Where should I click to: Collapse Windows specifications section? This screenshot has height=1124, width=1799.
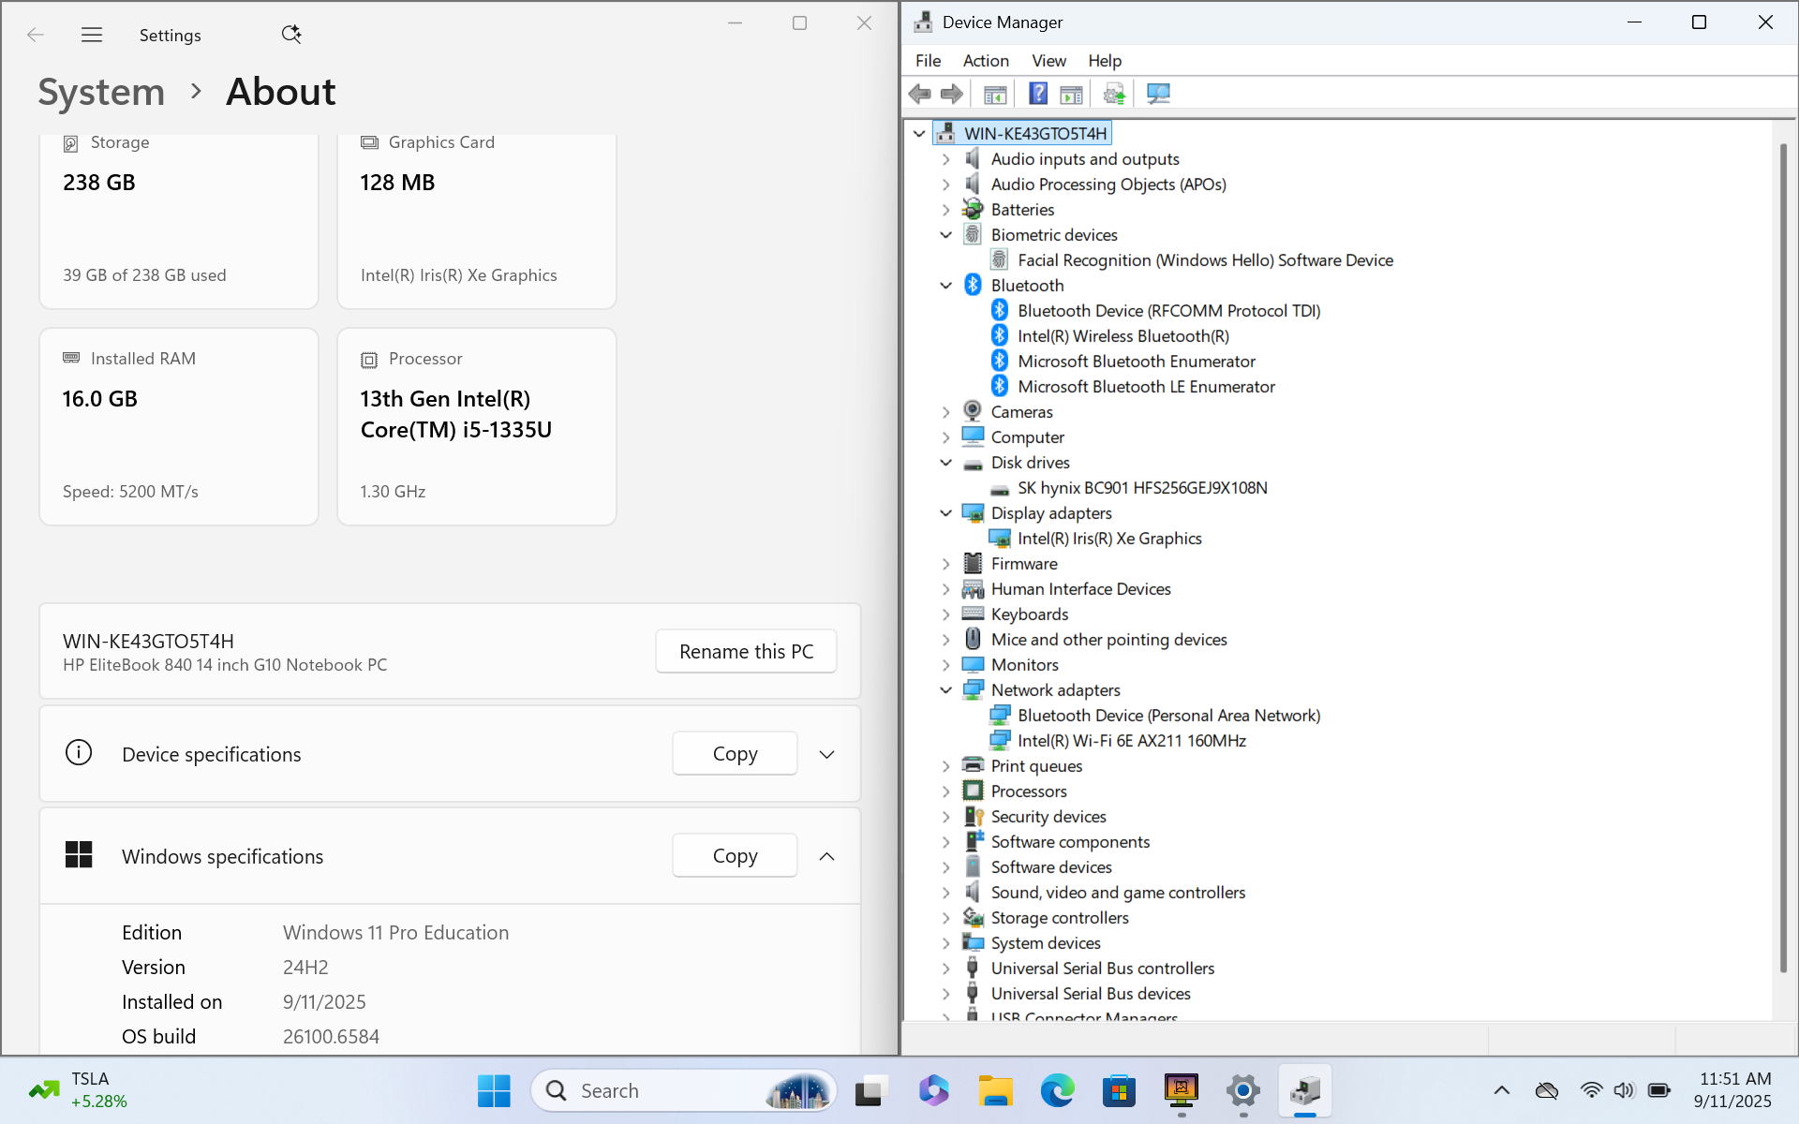826,856
